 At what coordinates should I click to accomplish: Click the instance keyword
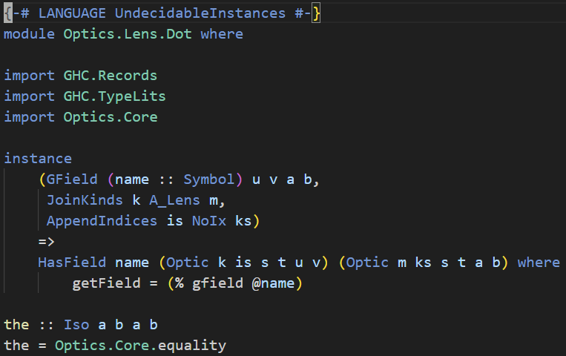click(38, 159)
